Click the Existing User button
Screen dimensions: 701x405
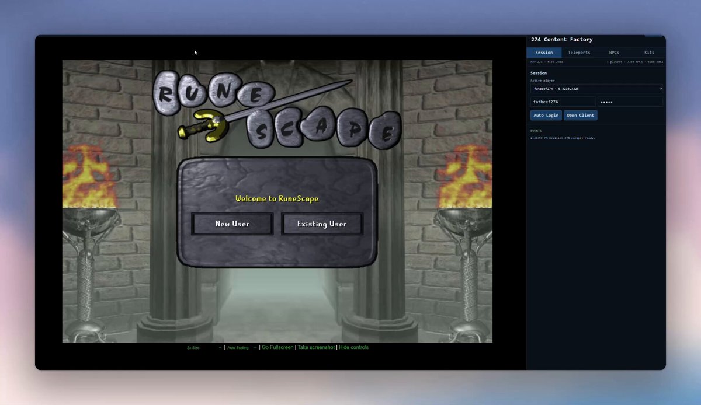pyautogui.click(x=322, y=224)
